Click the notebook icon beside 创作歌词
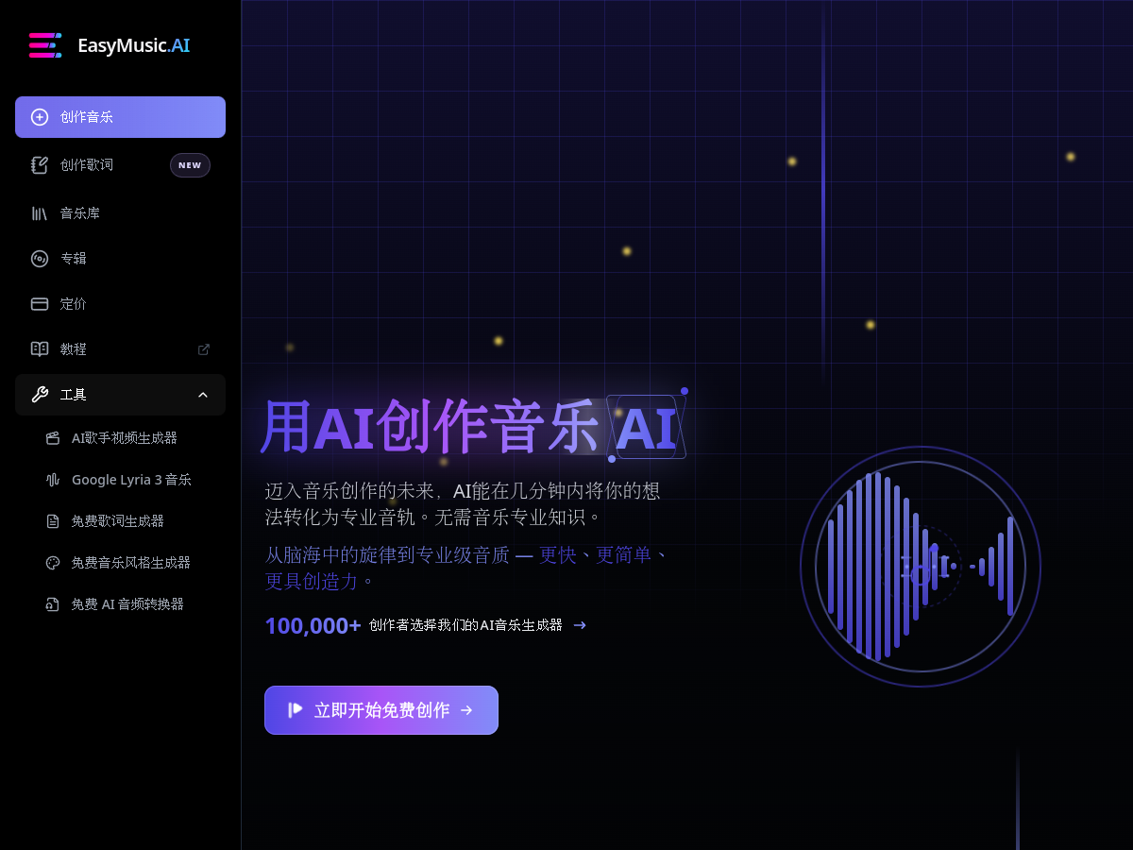 click(40, 165)
